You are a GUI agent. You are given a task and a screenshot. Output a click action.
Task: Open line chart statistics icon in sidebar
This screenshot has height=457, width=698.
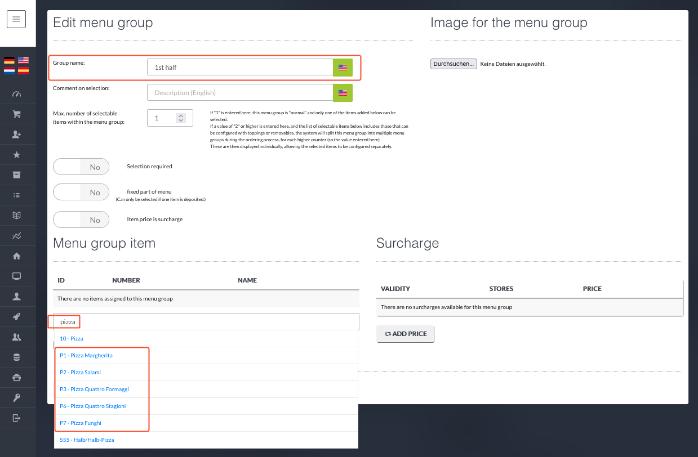[16, 236]
